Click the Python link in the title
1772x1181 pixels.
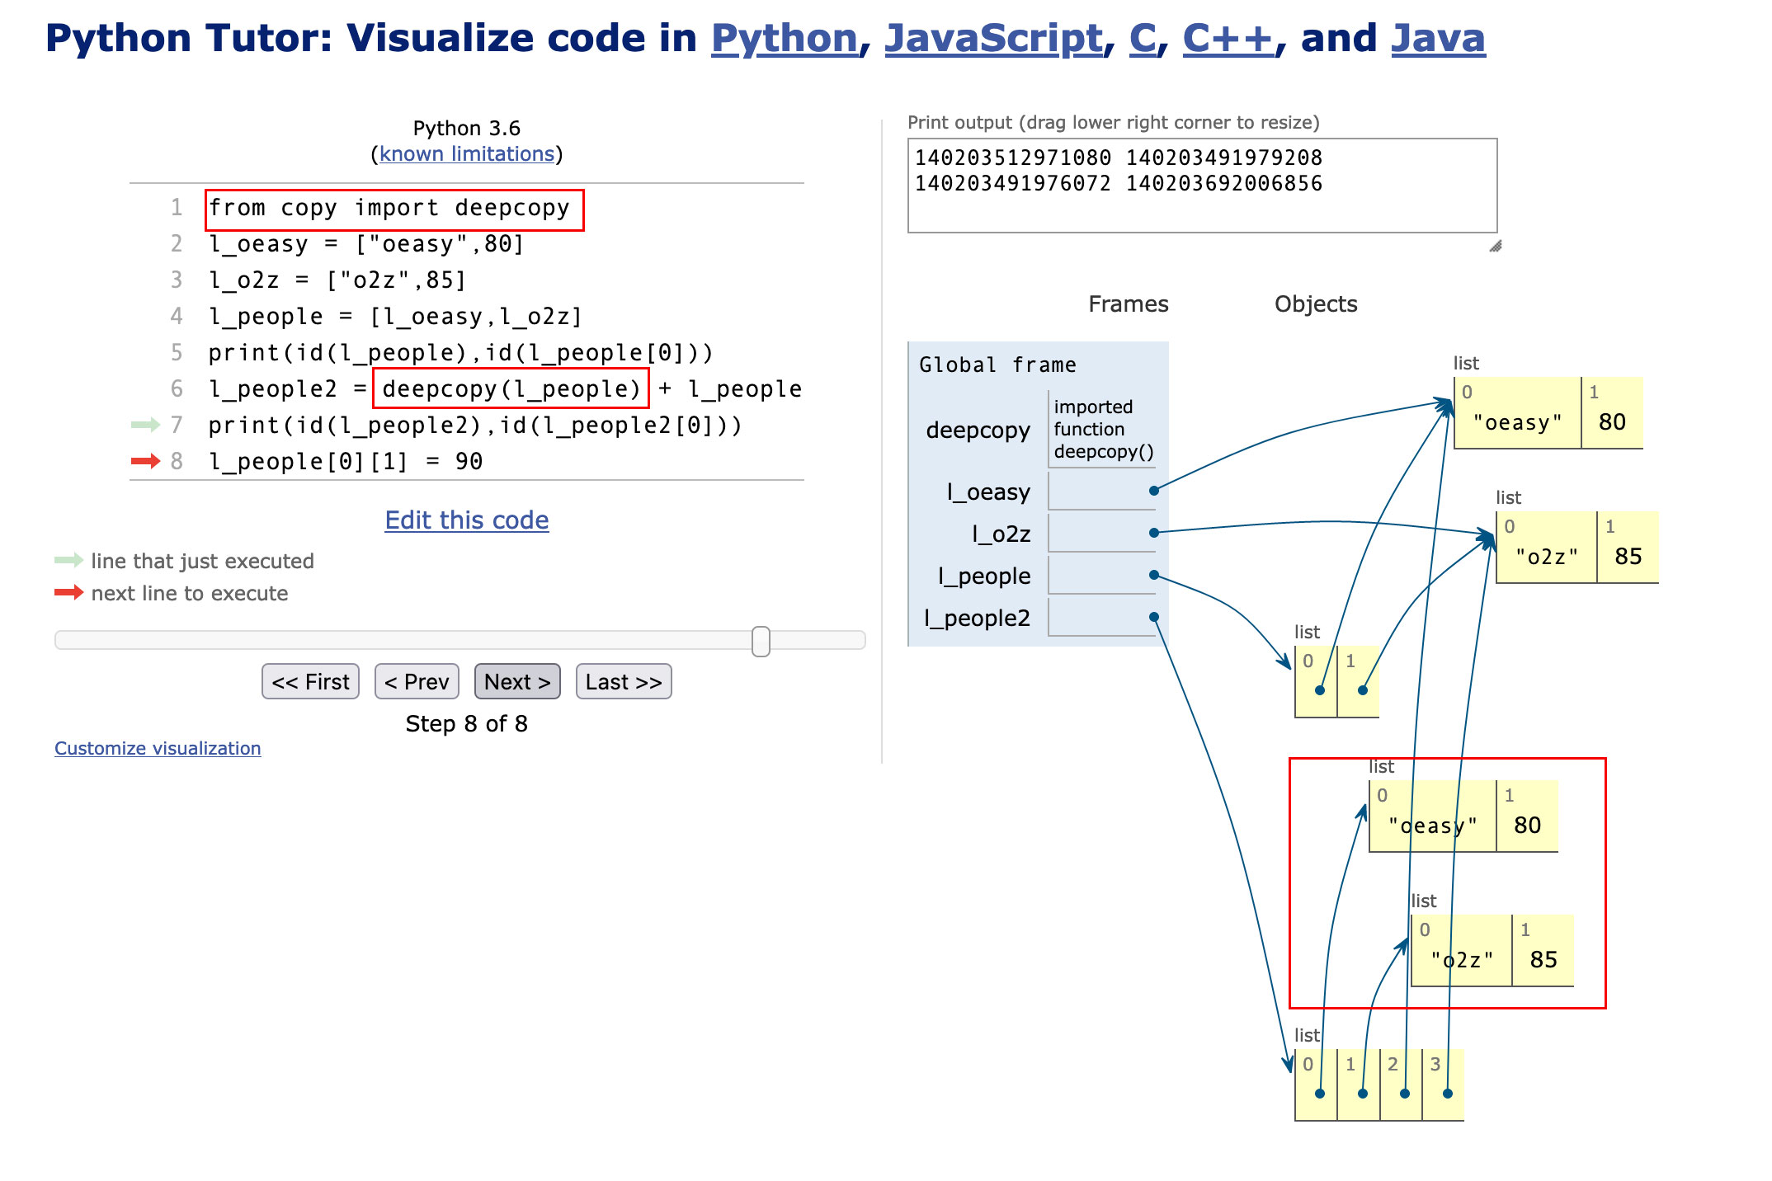point(785,39)
